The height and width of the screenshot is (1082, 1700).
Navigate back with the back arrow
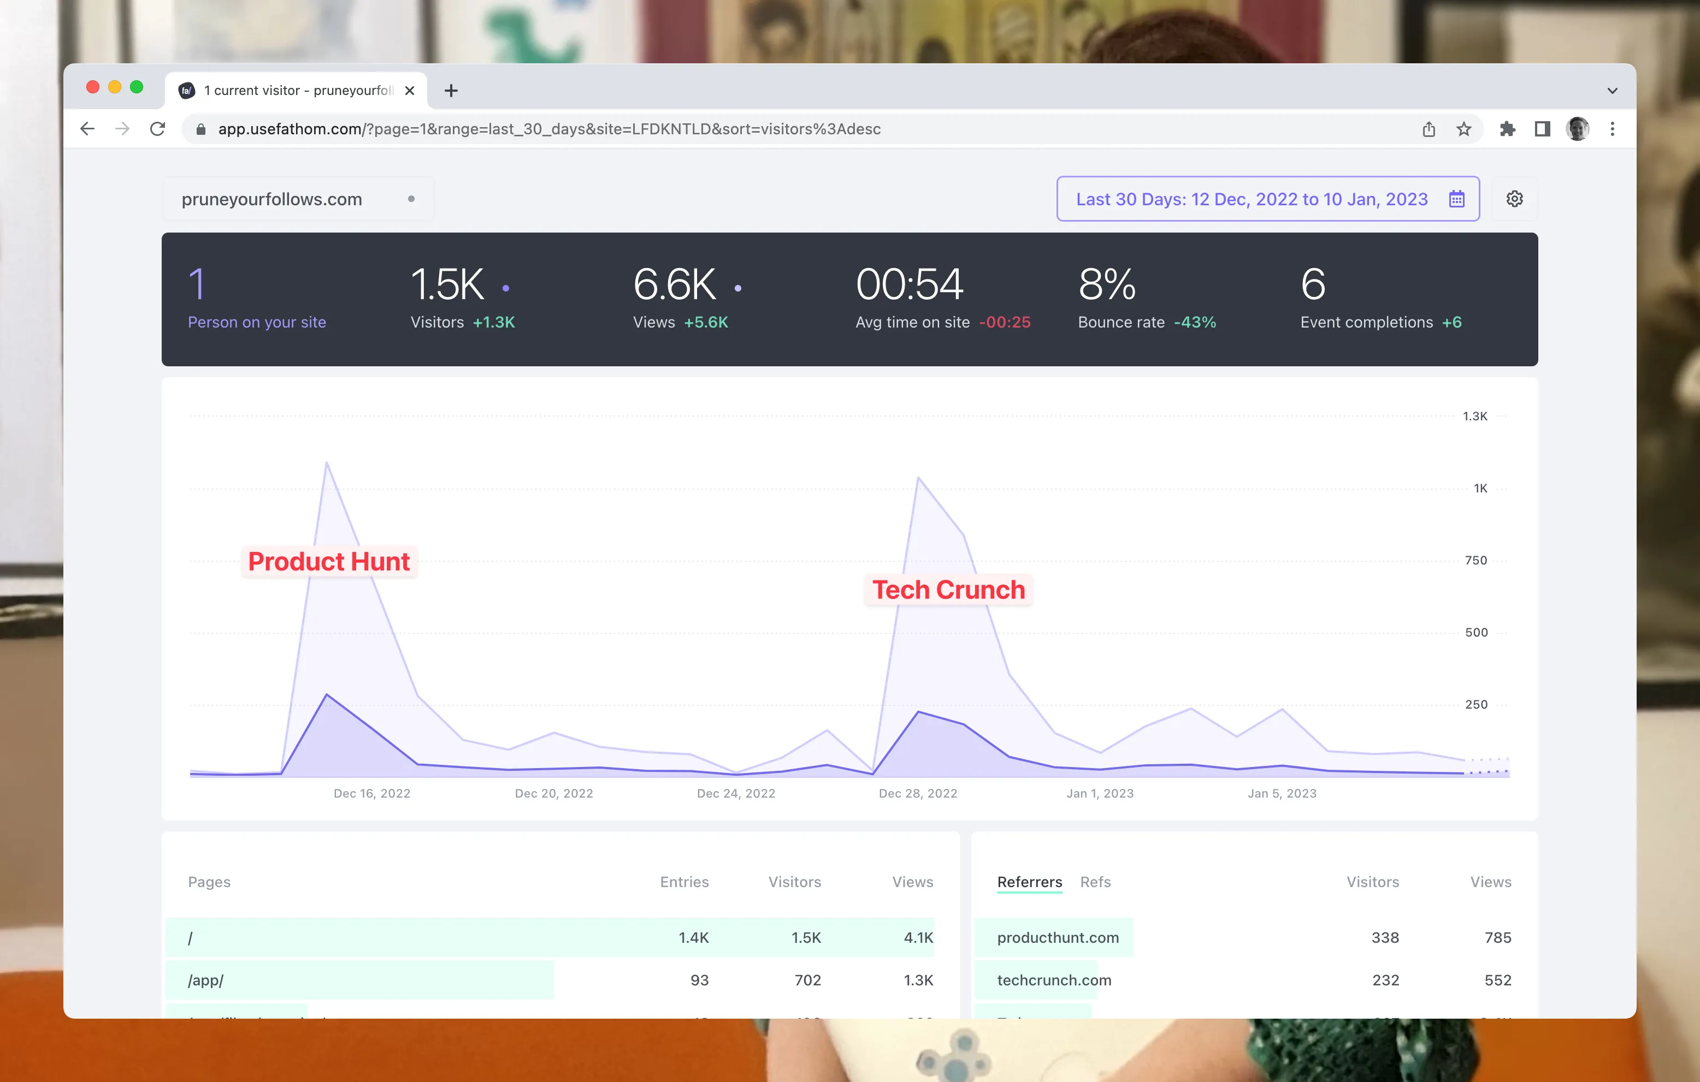coord(87,128)
